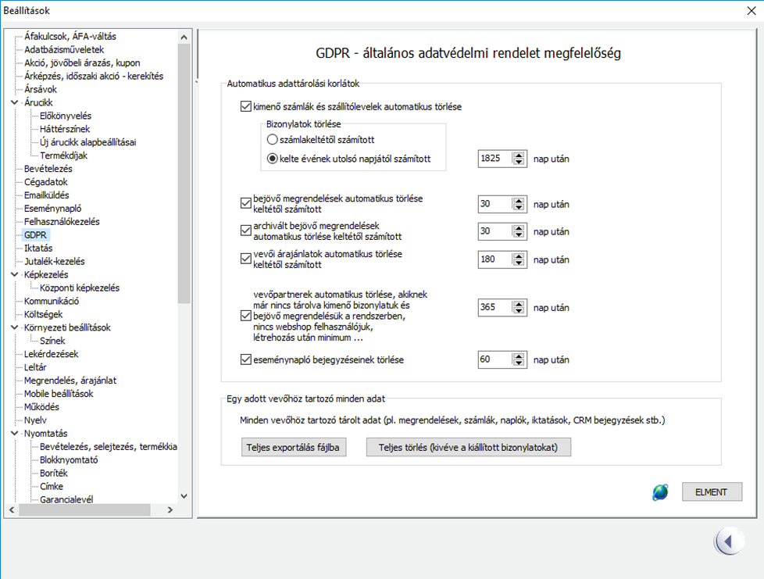Screen dimensions: 764x579
Task: Click tree scrollbar down arrow
Action: tap(184, 496)
